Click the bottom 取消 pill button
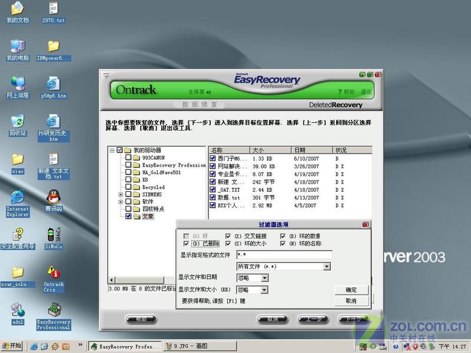 click(273, 319)
